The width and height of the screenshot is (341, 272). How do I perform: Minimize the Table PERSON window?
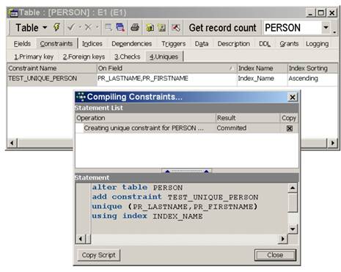pyautogui.click(x=310, y=12)
